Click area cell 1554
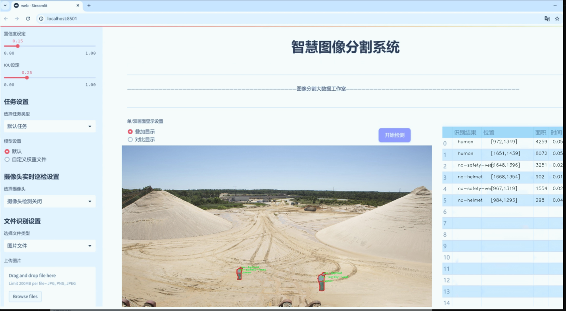Screen dimensions: 566x311 click(541, 189)
